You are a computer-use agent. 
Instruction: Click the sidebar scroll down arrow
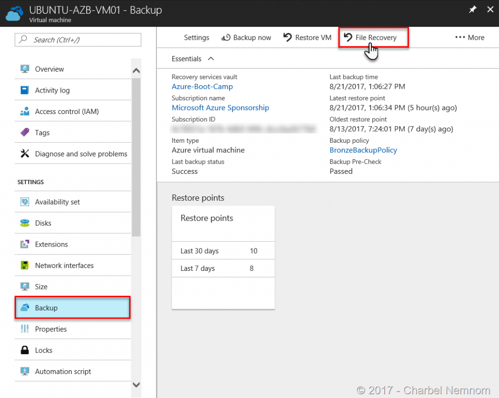point(136,385)
